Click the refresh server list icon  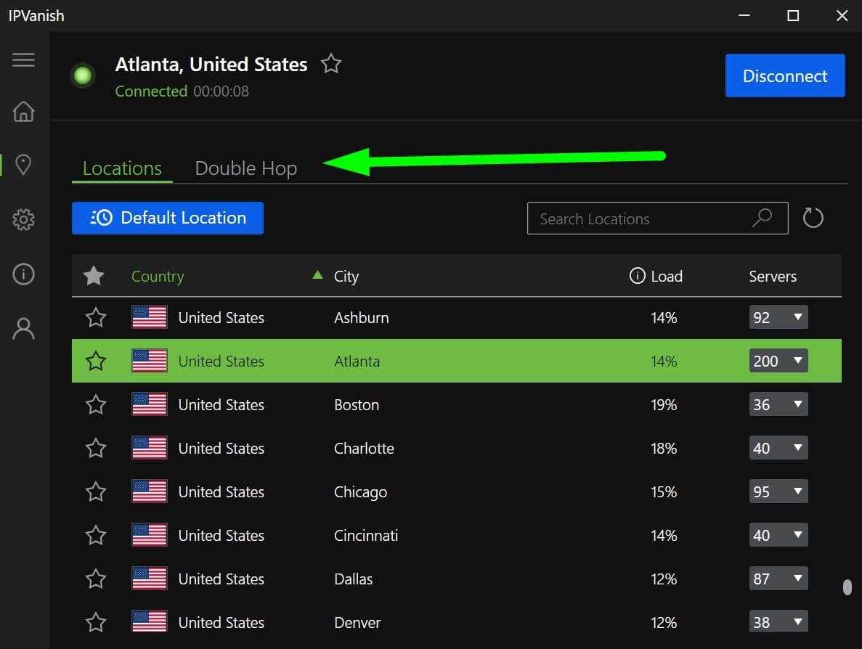click(813, 219)
